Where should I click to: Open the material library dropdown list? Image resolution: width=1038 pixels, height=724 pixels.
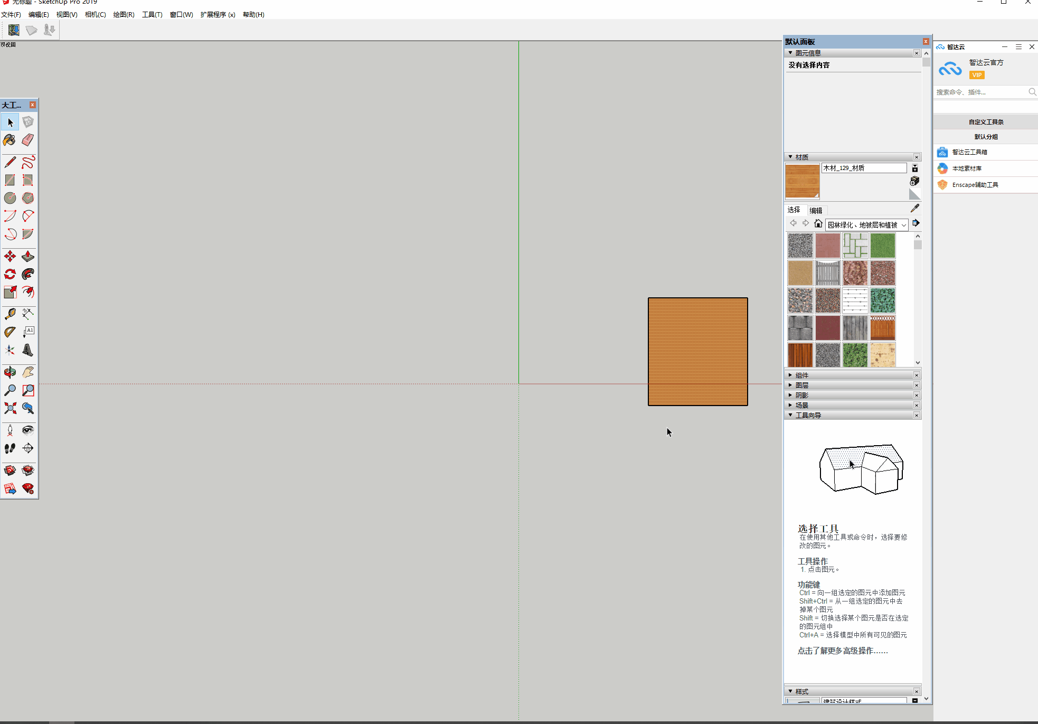point(903,225)
